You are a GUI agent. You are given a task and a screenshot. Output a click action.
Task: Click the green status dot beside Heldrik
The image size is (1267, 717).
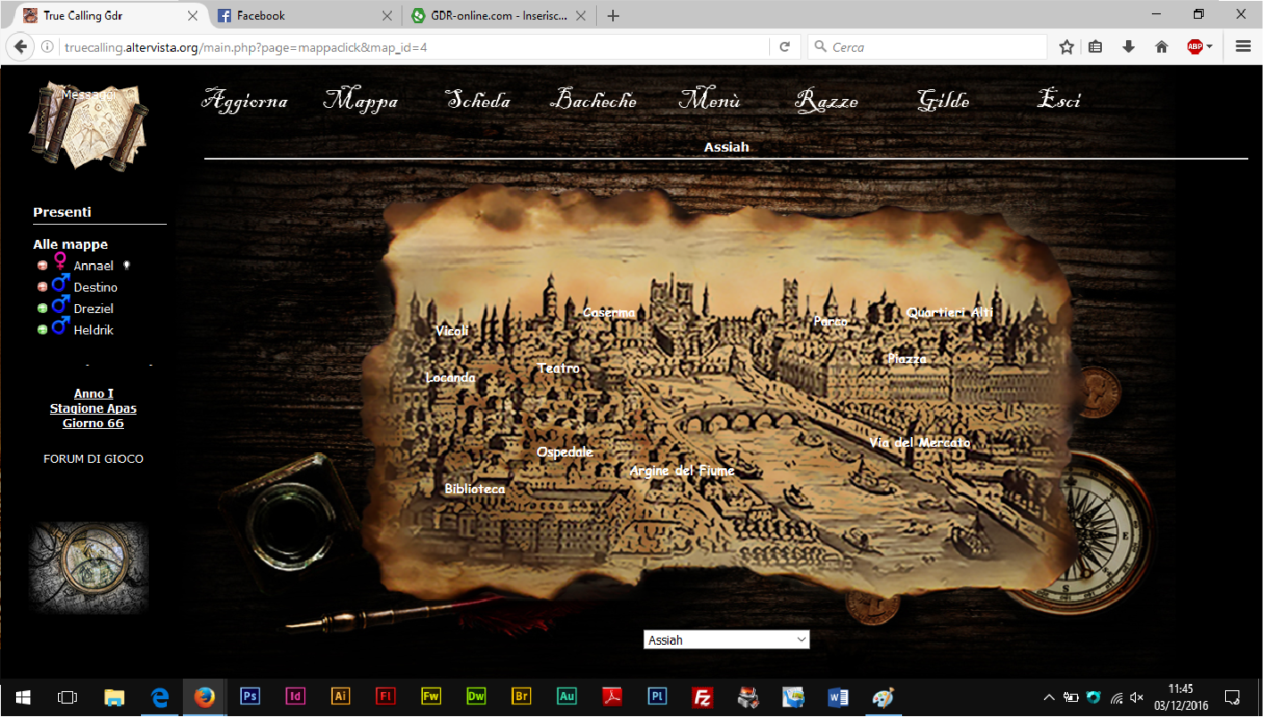click(x=42, y=330)
